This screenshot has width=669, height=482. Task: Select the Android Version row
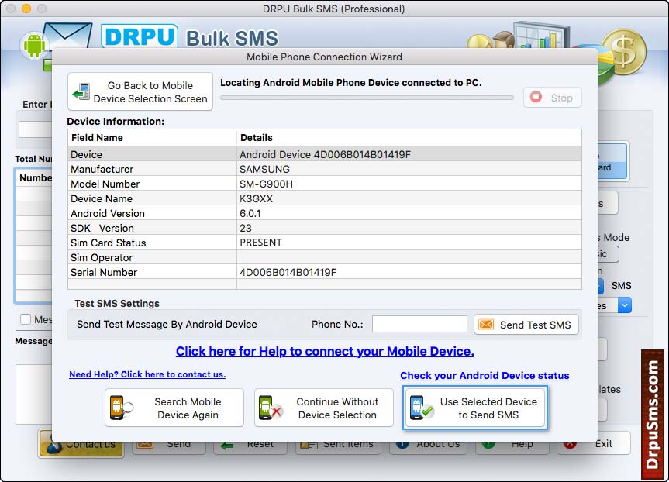(325, 213)
